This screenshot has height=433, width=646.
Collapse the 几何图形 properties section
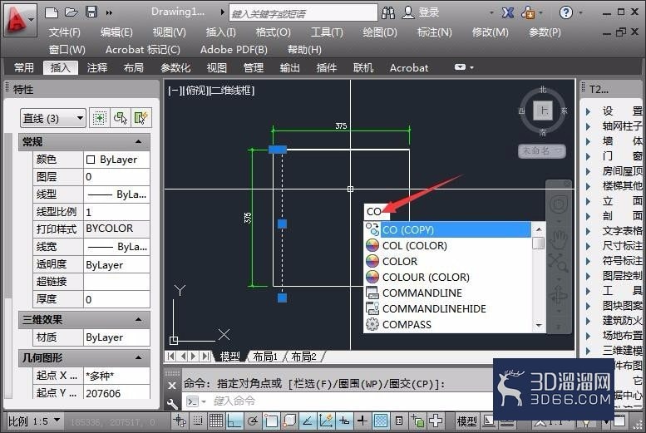(138, 357)
